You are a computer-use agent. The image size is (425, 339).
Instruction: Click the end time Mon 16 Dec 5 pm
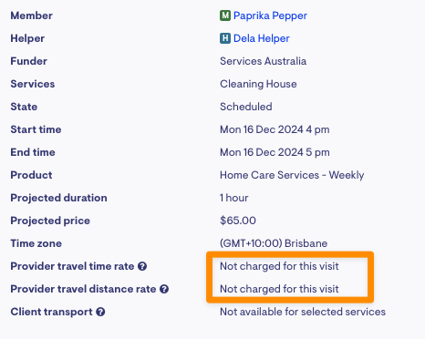pyautogui.click(x=275, y=152)
